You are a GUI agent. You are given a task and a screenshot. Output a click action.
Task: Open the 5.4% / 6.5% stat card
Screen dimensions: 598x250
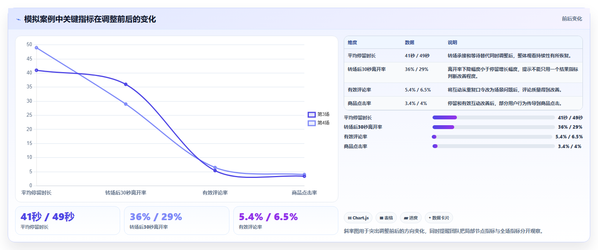click(x=286, y=221)
